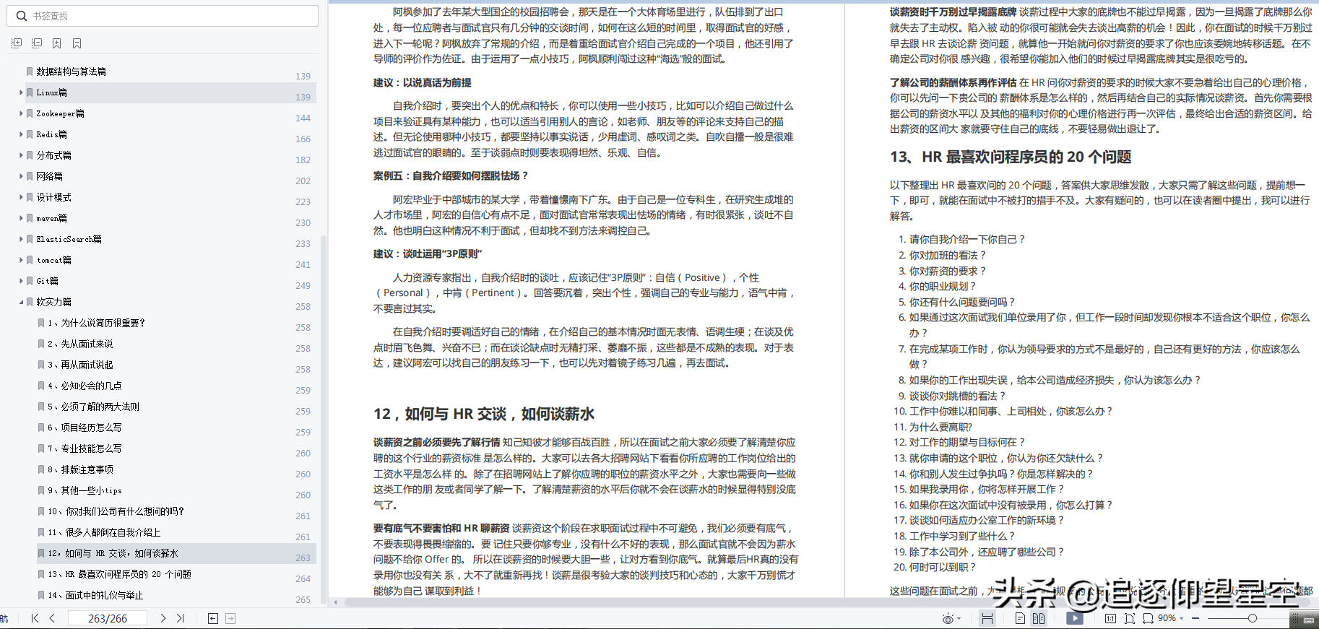Open bookmark 4、必知必会的几点
Viewport: 1319px width, 629px height.
click(85, 386)
